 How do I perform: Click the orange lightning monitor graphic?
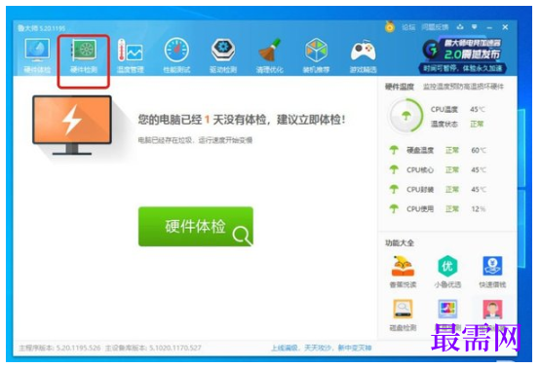(x=72, y=126)
